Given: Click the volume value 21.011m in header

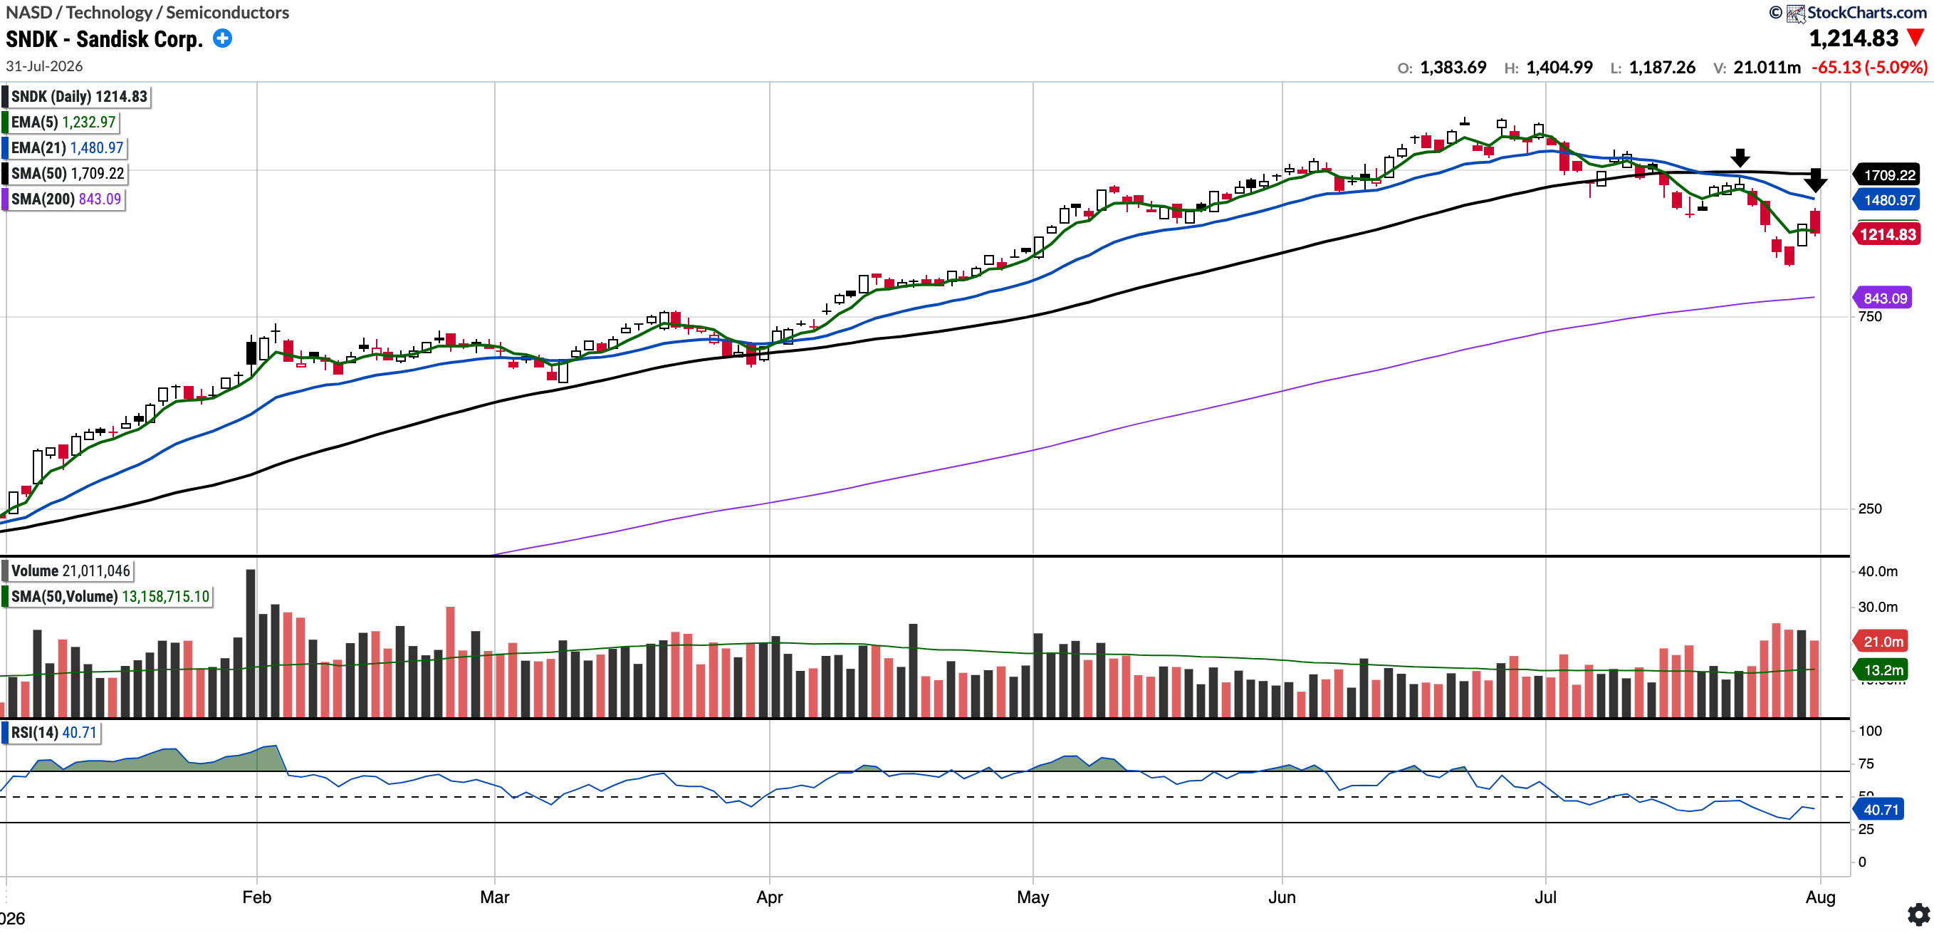Looking at the screenshot, I should (x=1767, y=68).
